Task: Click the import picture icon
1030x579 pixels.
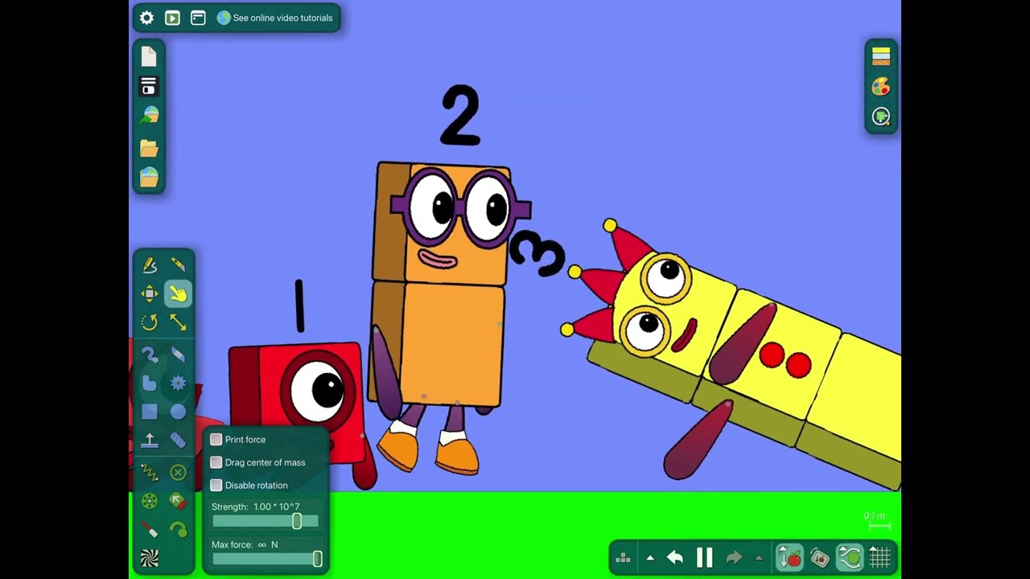Action: (x=149, y=117)
